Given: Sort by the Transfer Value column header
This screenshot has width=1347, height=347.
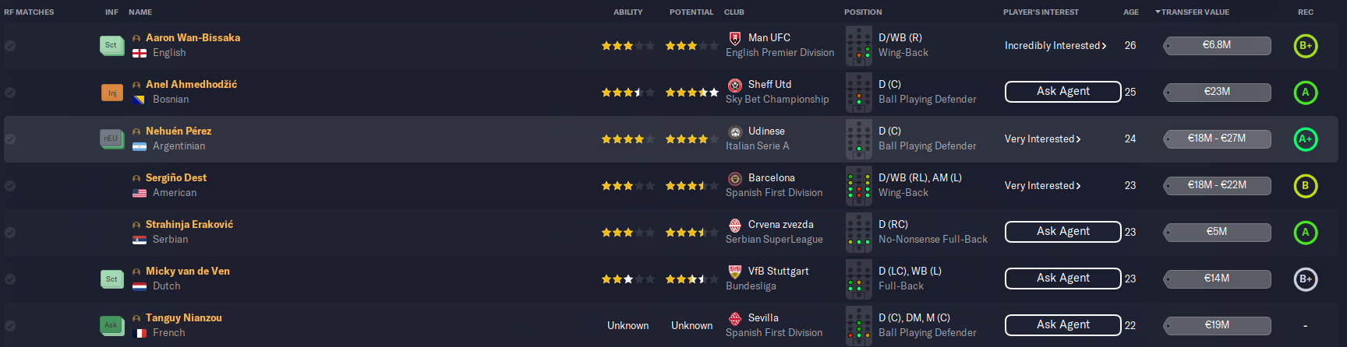Looking at the screenshot, I should click(1194, 12).
